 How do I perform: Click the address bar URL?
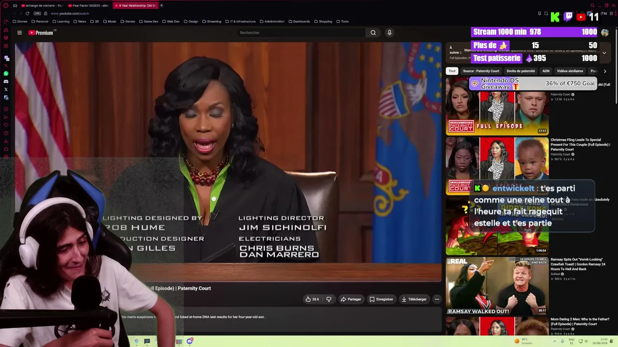click(70, 13)
